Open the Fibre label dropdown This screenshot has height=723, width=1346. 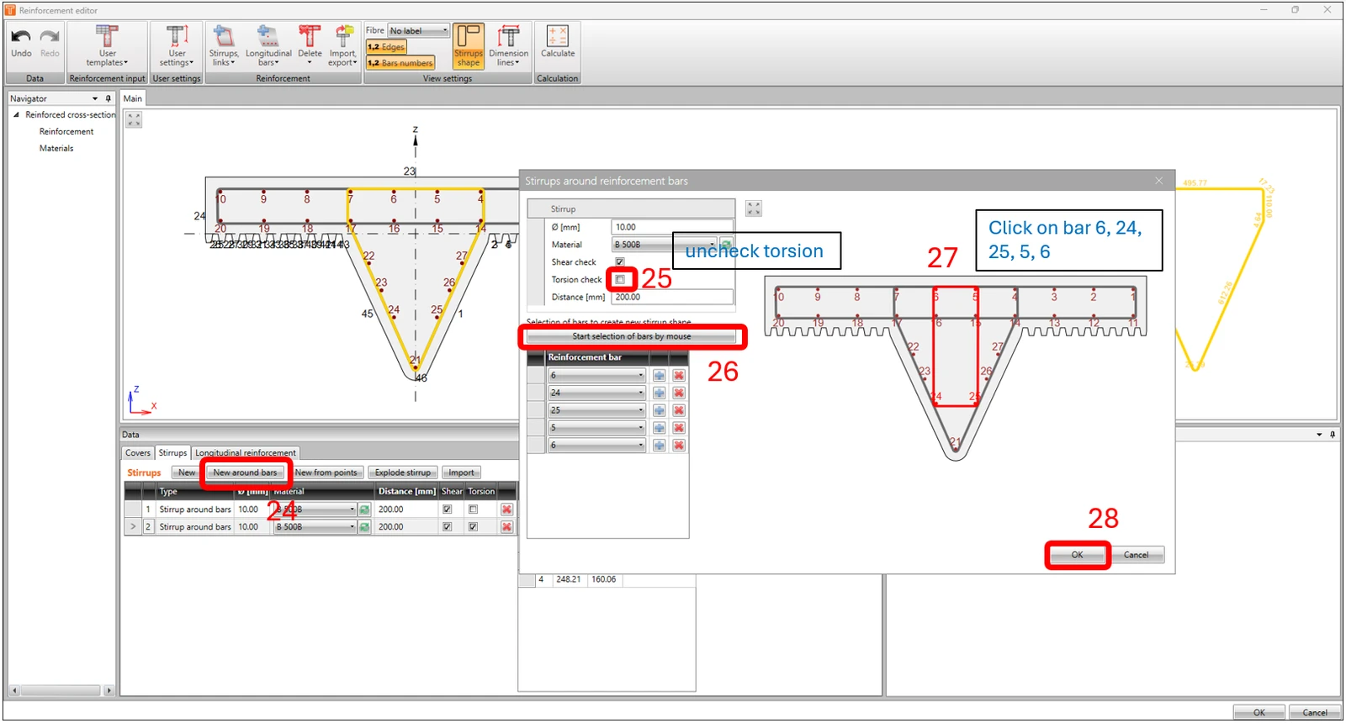pyautogui.click(x=419, y=31)
